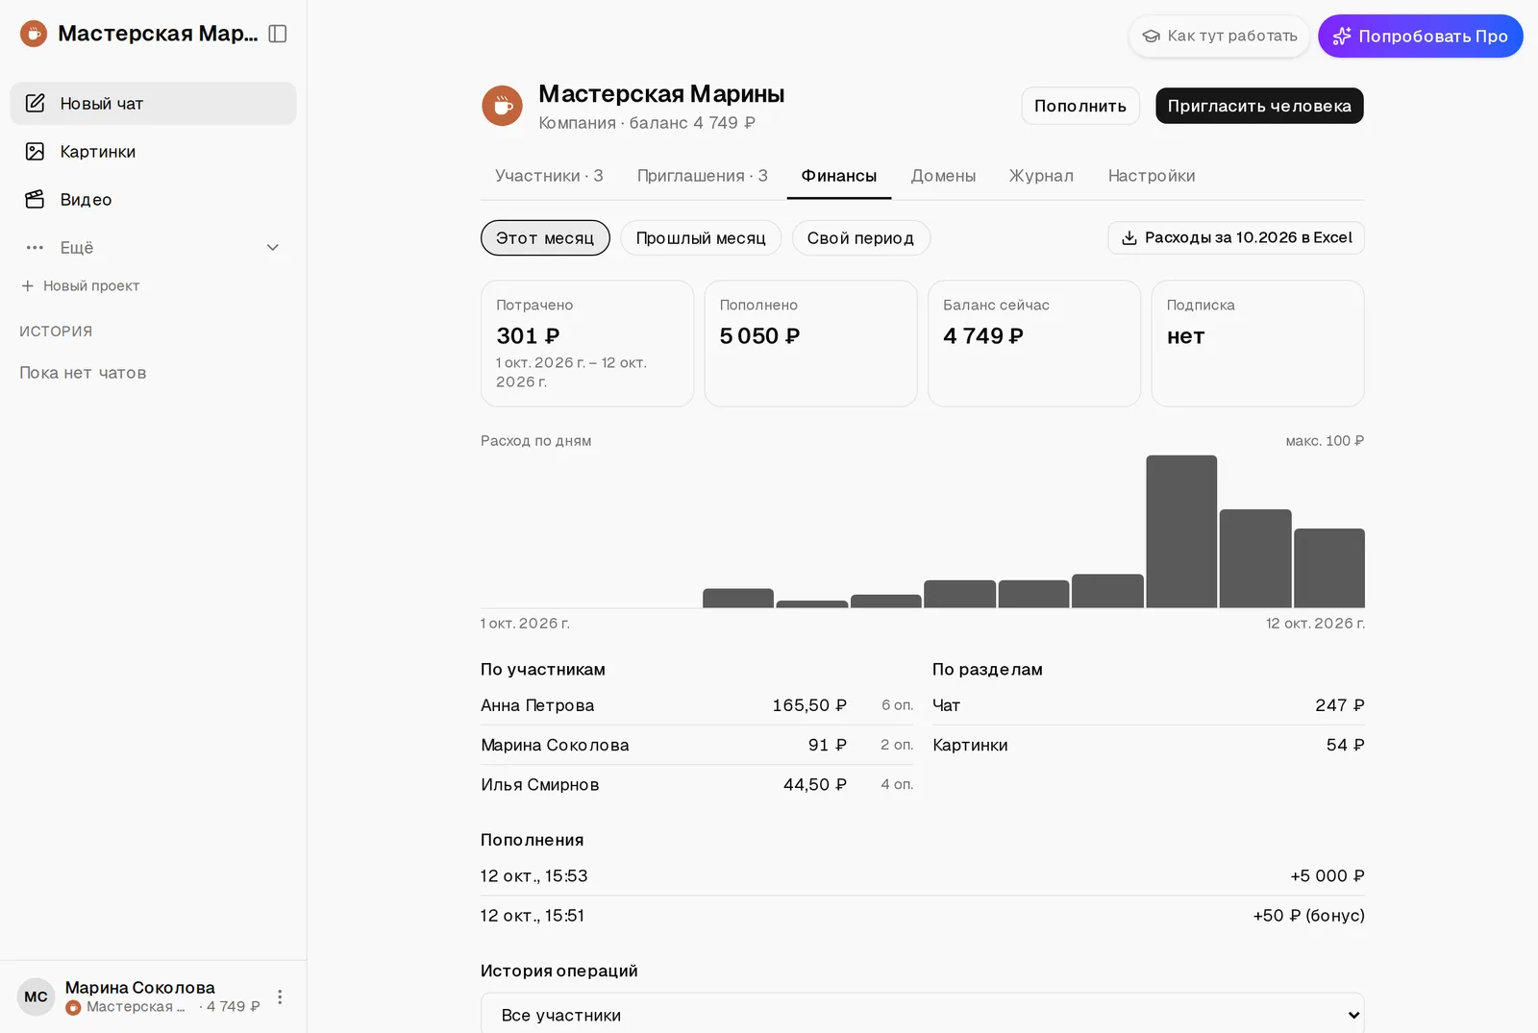The height and width of the screenshot is (1033, 1538).
Task: Click the +50 ₽ (бонус) top-up entry
Action: tap(923, 915)
